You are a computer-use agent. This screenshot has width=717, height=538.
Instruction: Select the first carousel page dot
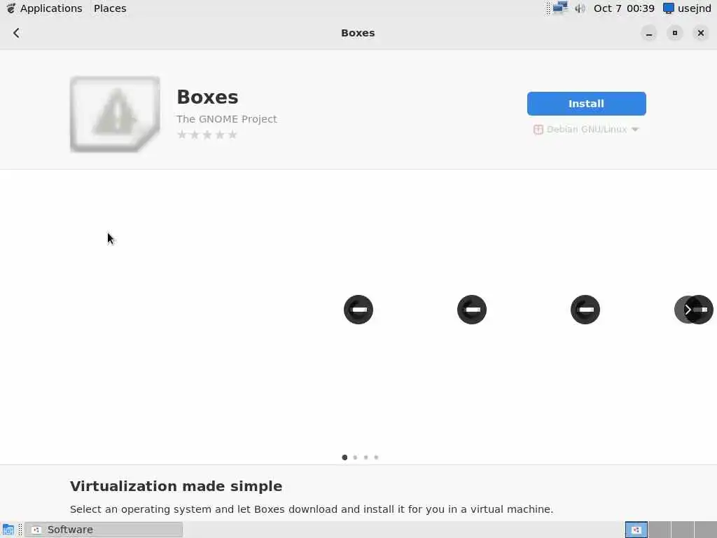[344, 457]
